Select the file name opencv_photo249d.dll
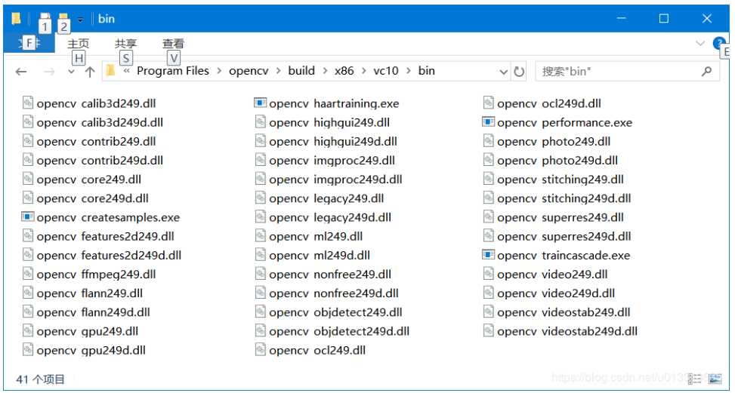735x393 pixels. point(557,161)
